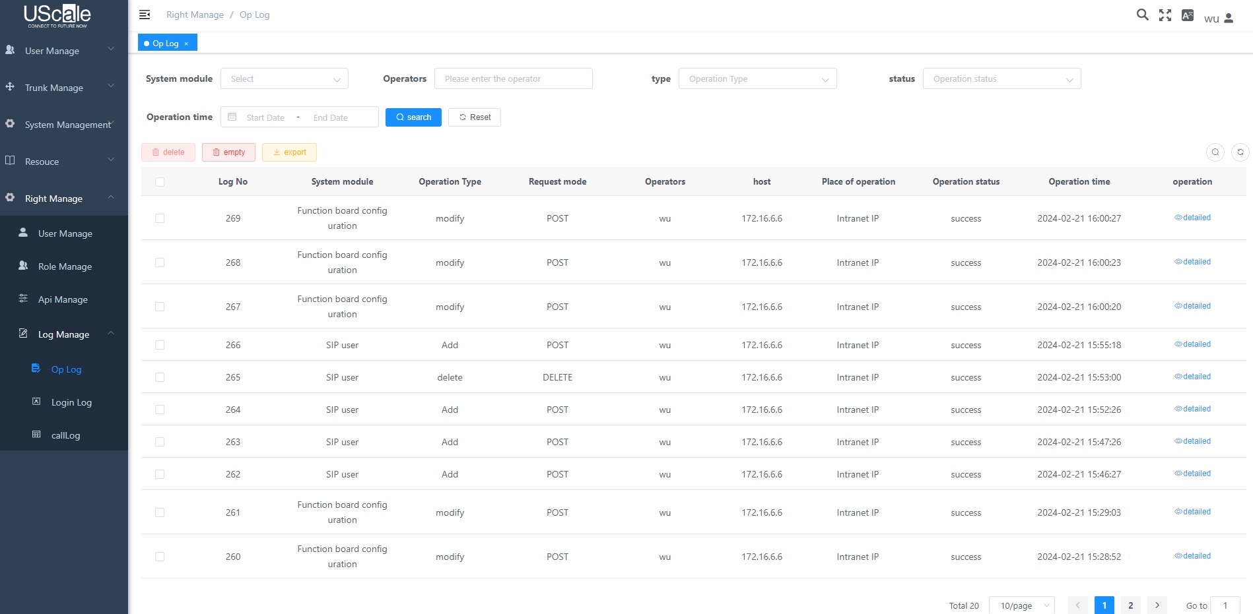Check the row for log 267
The image size is (1253, 614).
160,307
